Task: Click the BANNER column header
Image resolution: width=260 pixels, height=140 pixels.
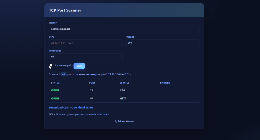Action: 165,83
